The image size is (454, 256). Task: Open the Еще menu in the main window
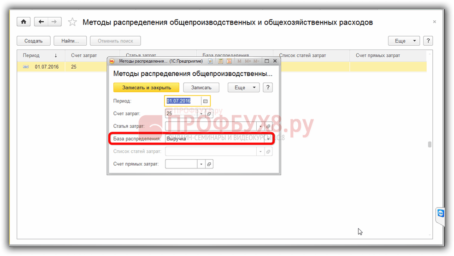pos(404,41)
